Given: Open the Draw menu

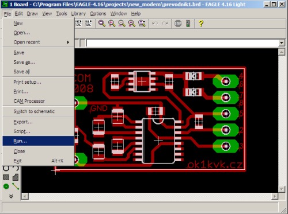Looking at the screenshot, I should [32, 14].
